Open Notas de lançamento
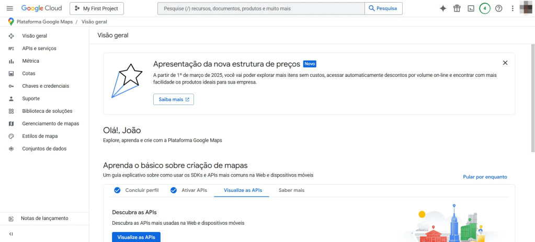Screen dimensions: 535x242 tap(44, 218)
